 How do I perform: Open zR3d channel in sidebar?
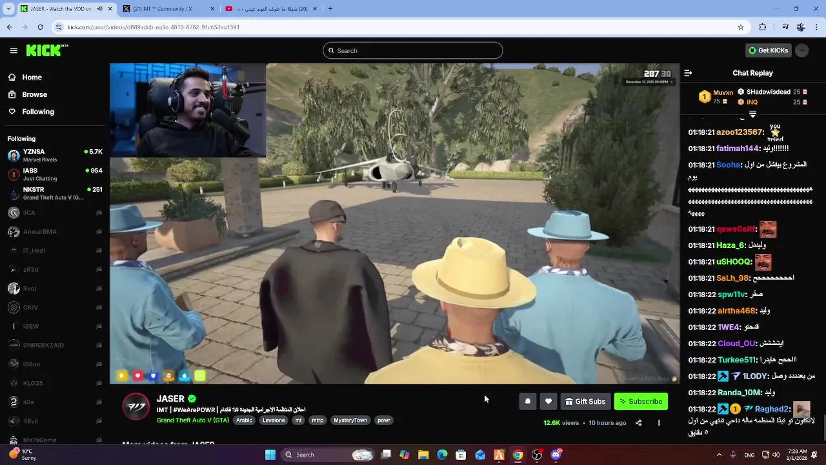[55, 269]
